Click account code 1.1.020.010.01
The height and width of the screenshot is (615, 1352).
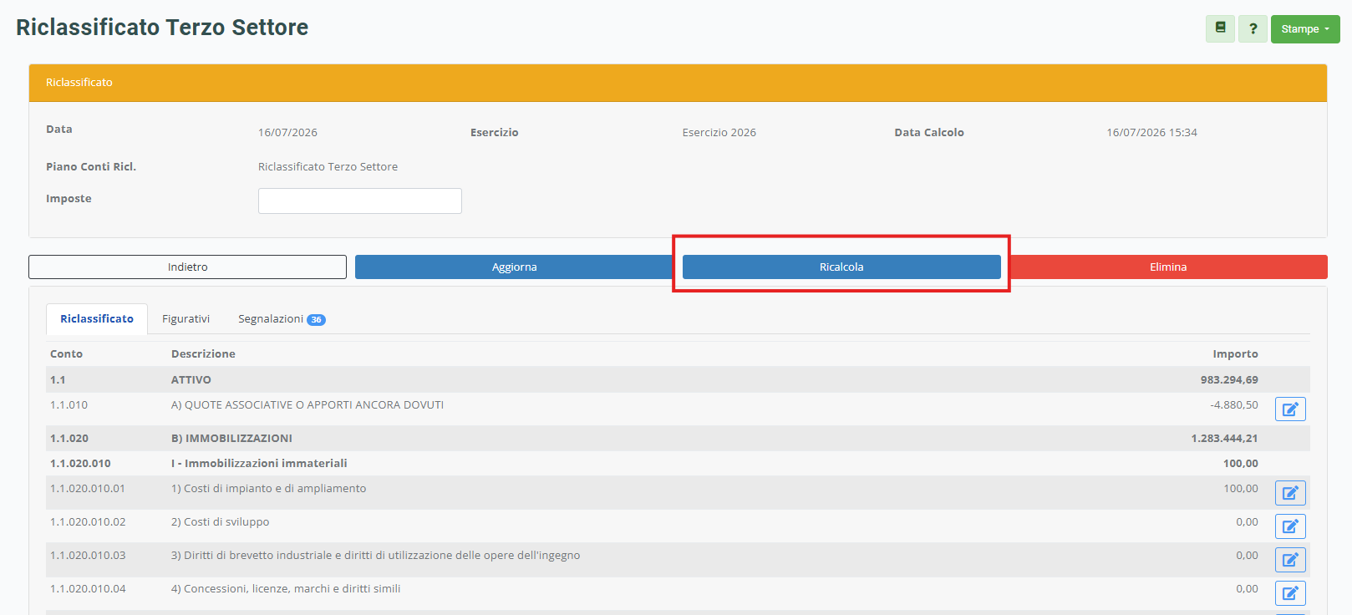(88, 488)
